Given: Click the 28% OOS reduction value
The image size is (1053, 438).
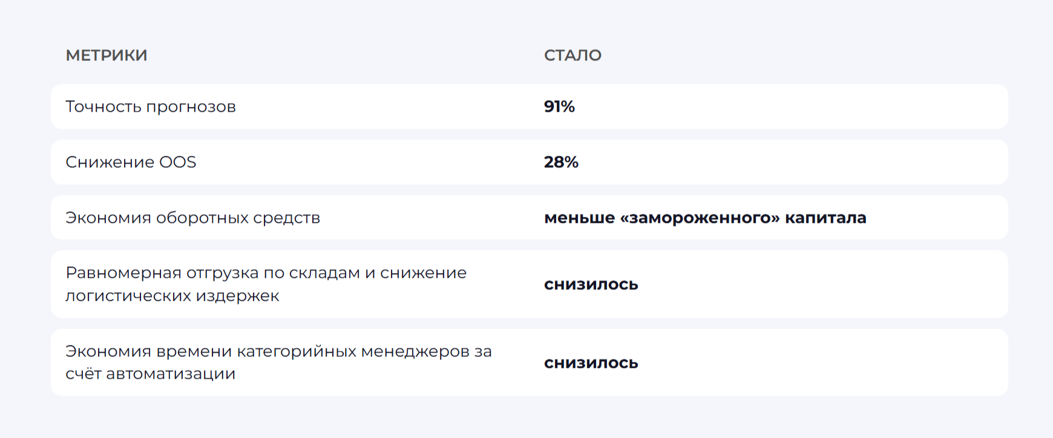Looking at the screenshot, I should (x=561, y=162).
